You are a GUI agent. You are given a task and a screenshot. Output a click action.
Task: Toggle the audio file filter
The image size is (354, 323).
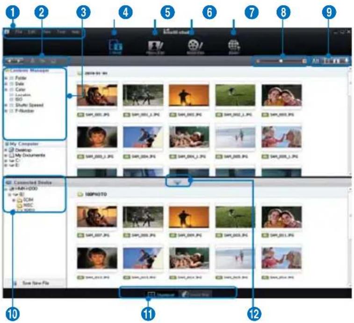click(x=346, y=60)
